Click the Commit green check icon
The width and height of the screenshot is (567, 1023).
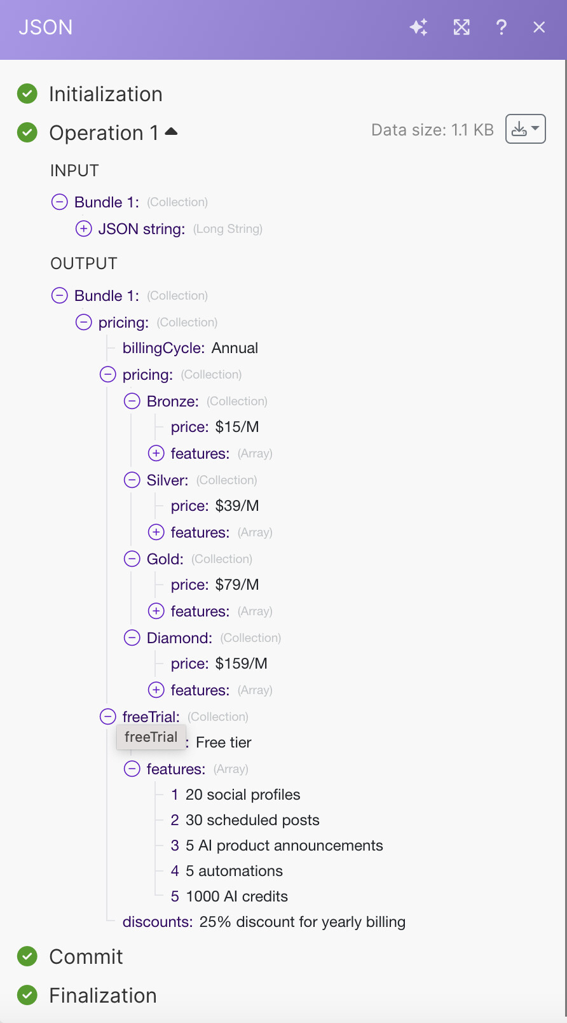[27, 956]
